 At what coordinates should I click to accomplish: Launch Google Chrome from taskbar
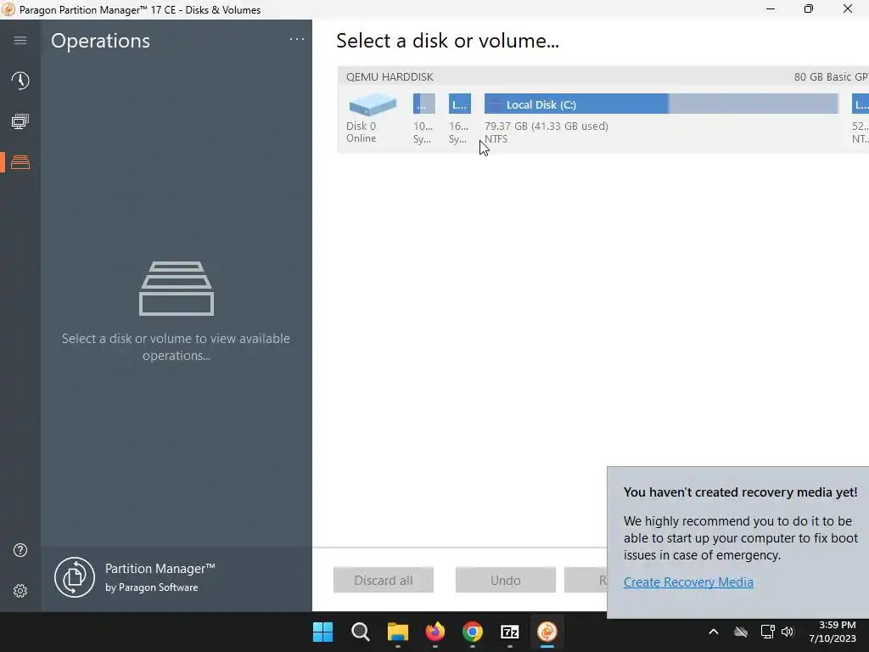click(473, 632)
